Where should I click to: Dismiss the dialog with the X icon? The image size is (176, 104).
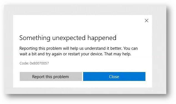tap(146, 21)
